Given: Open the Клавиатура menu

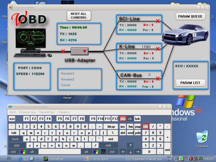Looking at the screenshot, I should tap(27, 112).
